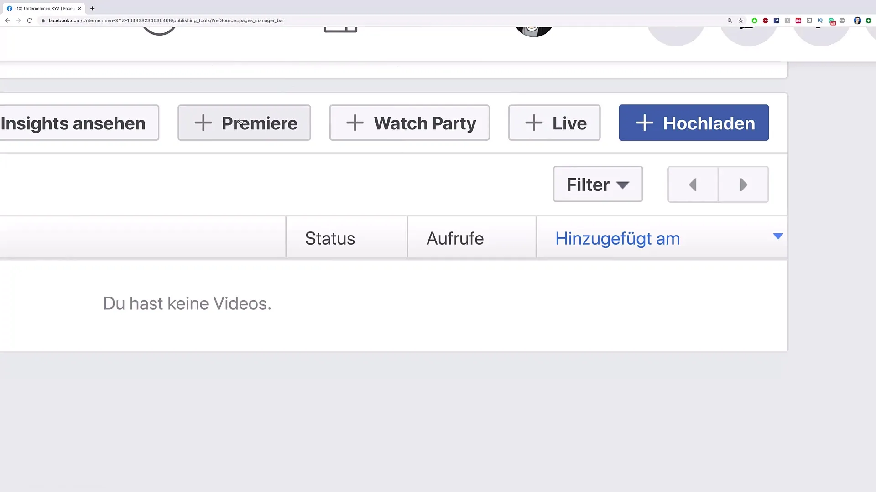Click the plus icon on Hochladen button
Screen dimensions: 876x492
click(x=644, y=123)
